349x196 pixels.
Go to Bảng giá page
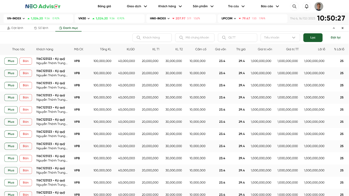click(104, 6)
